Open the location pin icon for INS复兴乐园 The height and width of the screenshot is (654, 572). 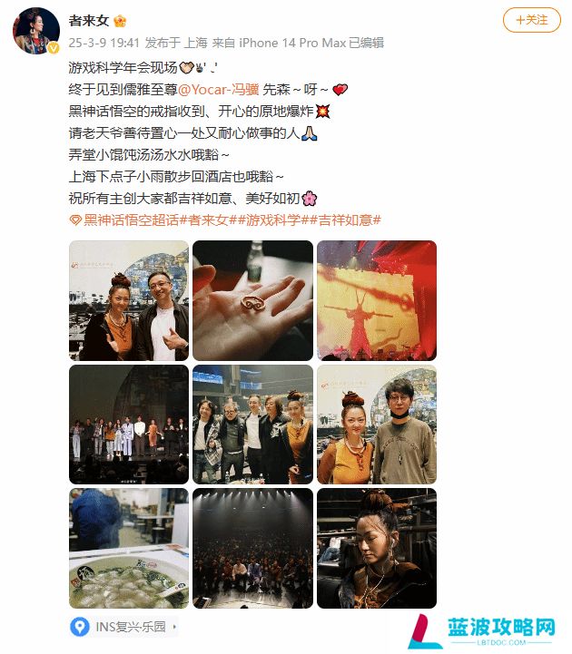pyautogui.click(x=79, y=627)
